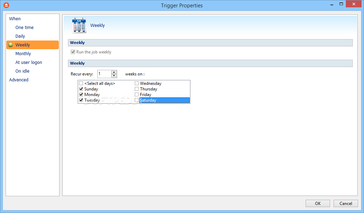Viewport: 364px width, 213px height.
Task: Click the 'weeks on :' label
Action: [135, 74]
